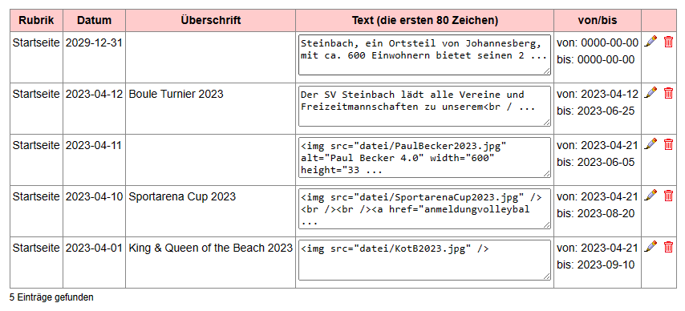Click the SportarenaCup2023.jpg text area
The width and height of the screenshot is (685, 311).
(x=424, y=208)
